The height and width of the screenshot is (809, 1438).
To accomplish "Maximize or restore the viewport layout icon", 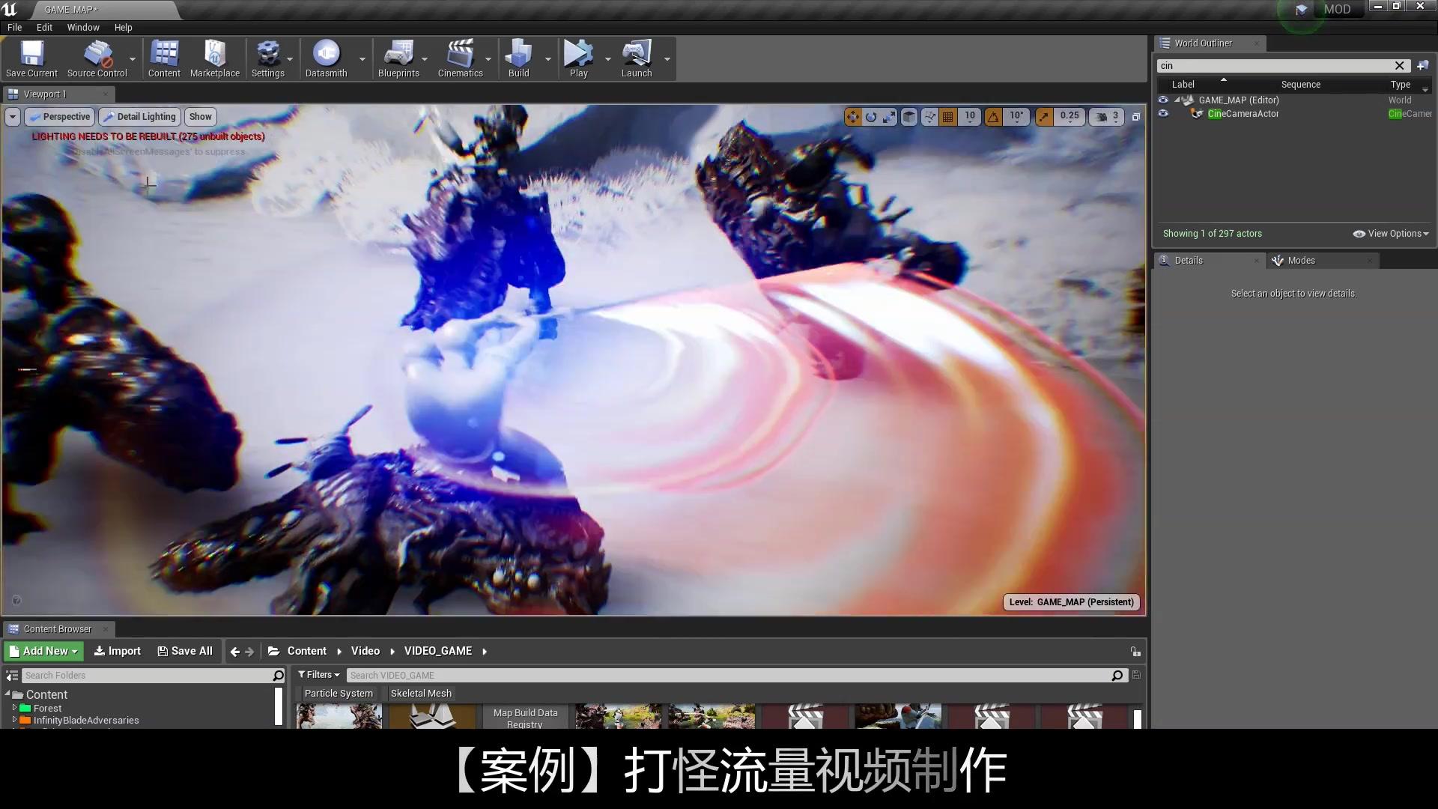I will pyautogui.click(x=1135, y=117).
